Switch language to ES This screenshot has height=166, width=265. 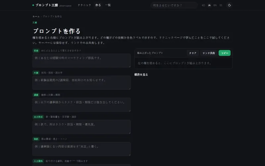coord(221,5)
